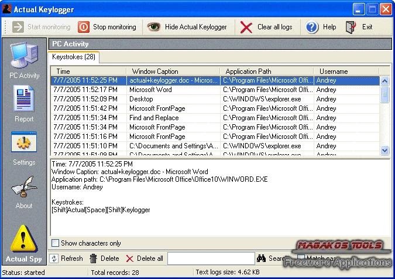Select the Keystrokes (28) tab

(x=74, y=57)
